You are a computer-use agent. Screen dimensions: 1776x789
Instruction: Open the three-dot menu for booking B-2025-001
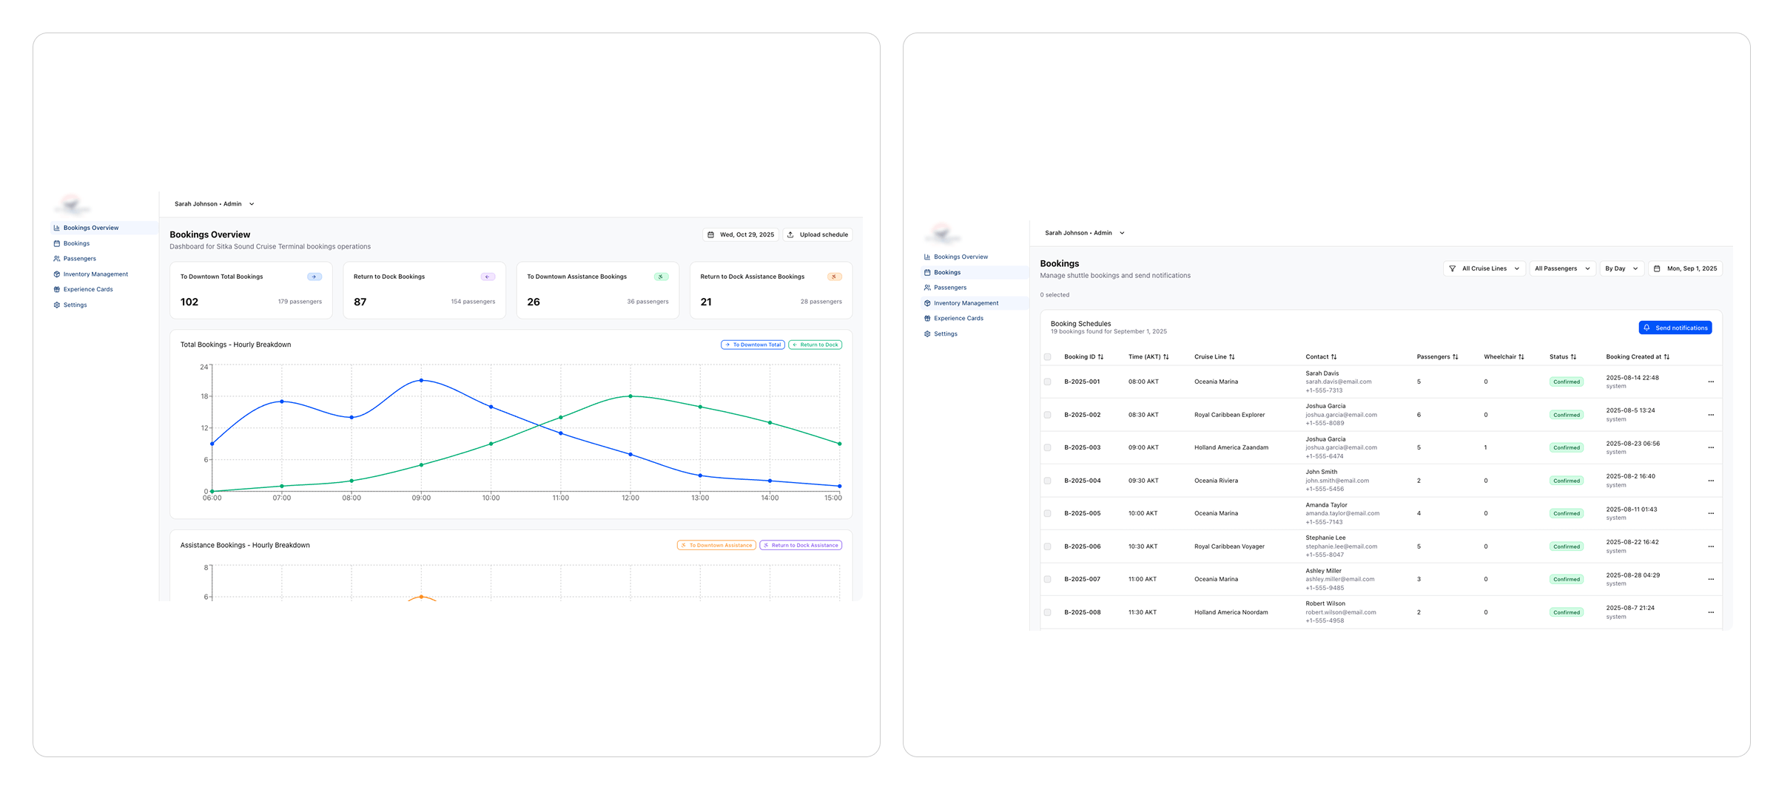(x=1710, y=382)
